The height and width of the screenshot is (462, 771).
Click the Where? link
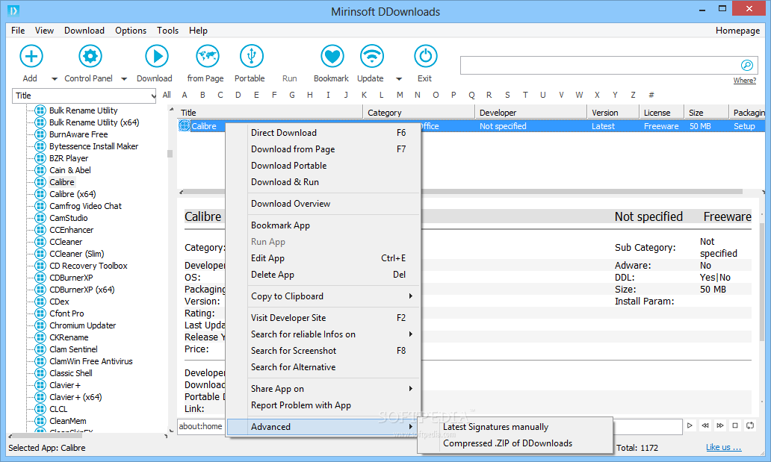click(x=744, y=80)
